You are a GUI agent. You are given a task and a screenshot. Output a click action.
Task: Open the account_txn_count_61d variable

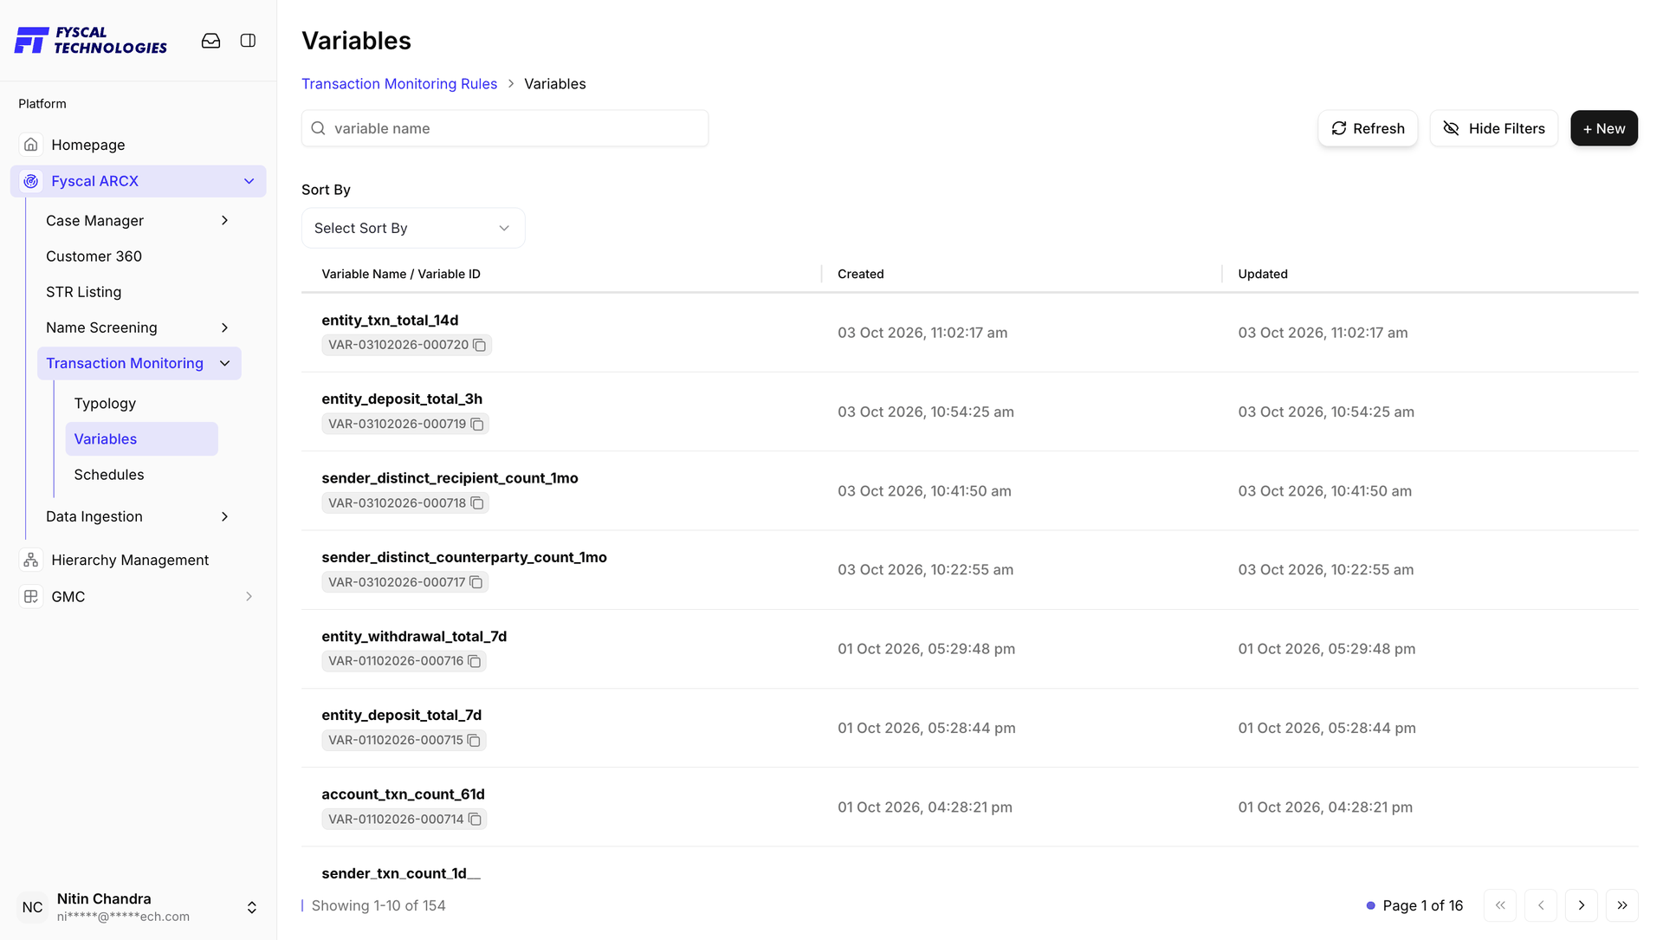click(403, 794)
